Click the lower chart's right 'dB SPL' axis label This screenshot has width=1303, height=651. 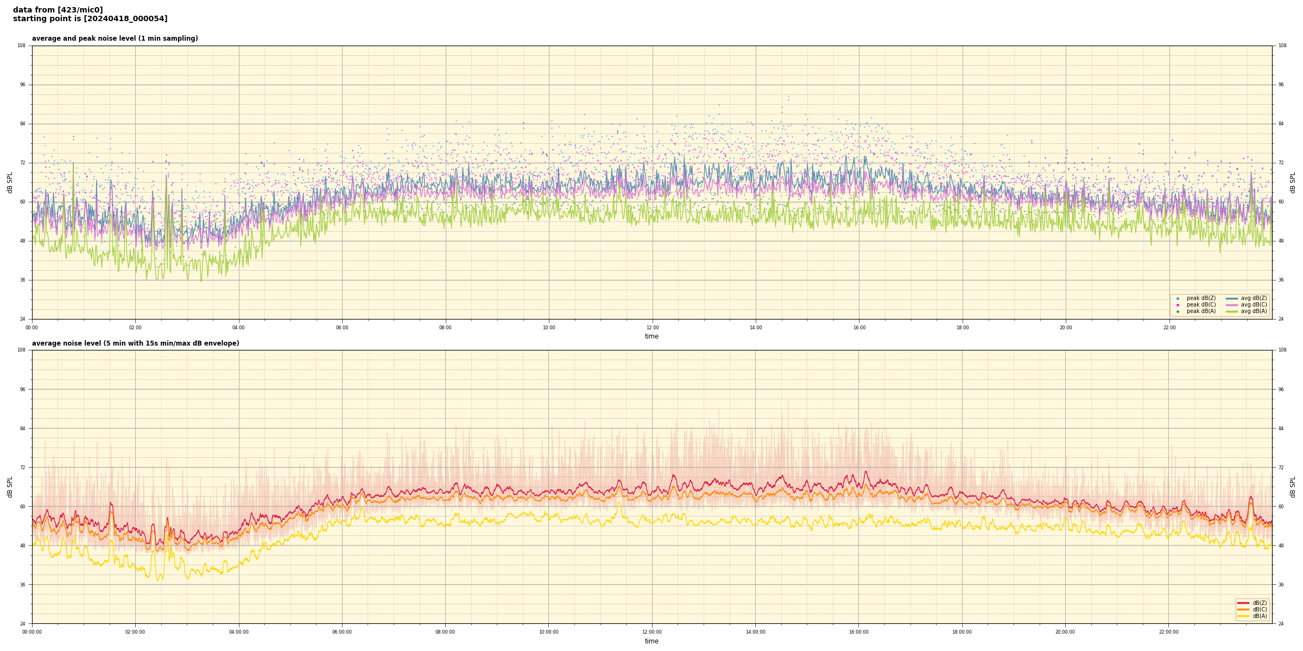click(1293, 487)
